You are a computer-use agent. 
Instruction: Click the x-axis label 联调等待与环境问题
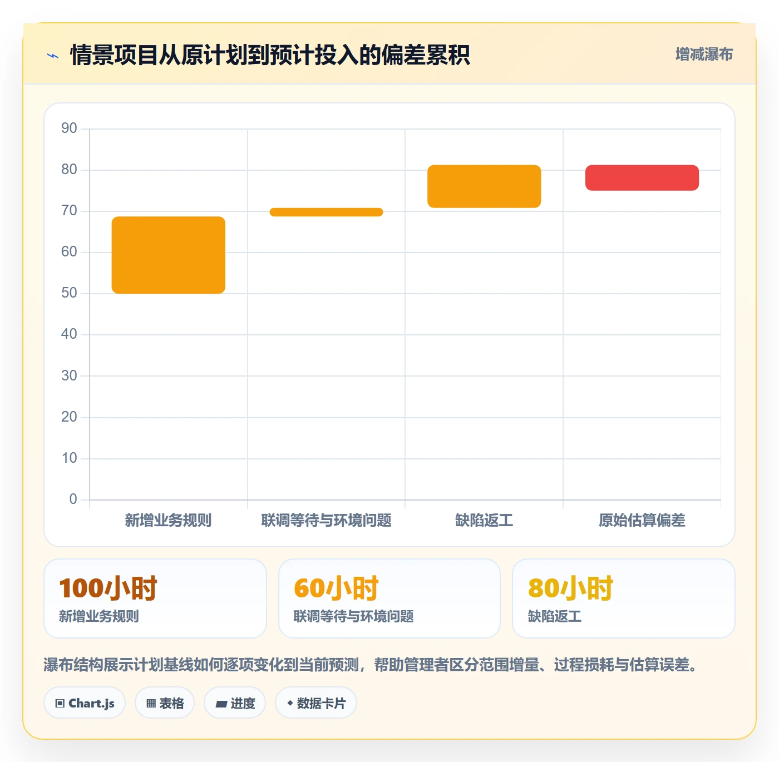pyautogui.click(x=327, y=521)
